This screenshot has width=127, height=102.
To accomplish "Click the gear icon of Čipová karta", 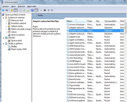I will [68, 85].
